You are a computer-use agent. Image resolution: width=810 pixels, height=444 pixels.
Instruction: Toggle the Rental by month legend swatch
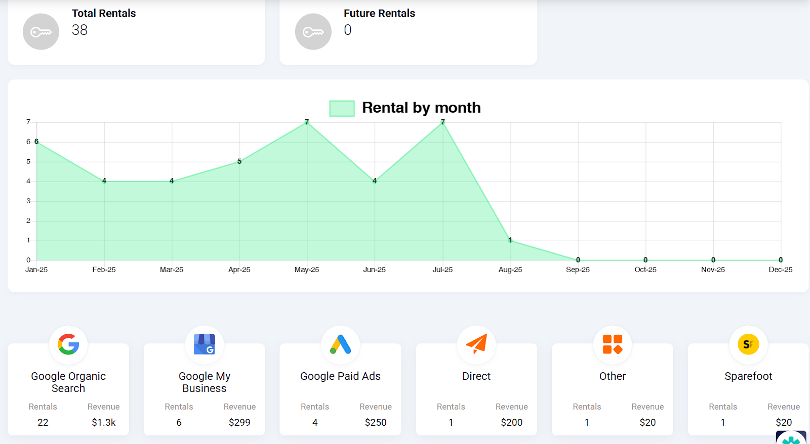(342, 108)
